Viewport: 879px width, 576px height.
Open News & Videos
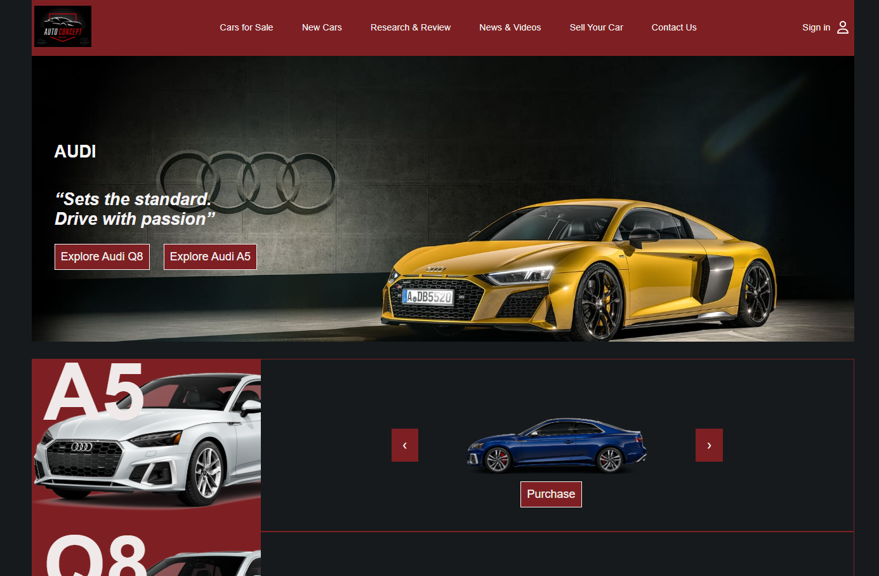[510, 27]
